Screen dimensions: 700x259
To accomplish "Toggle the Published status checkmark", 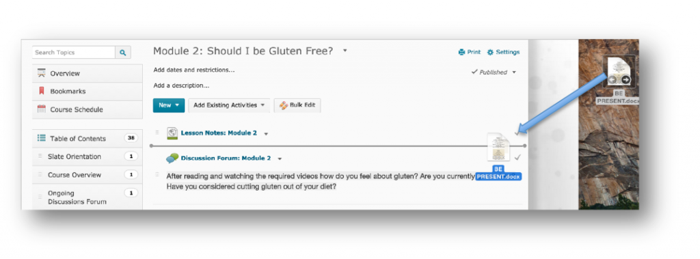I will [x=474, y=72].
